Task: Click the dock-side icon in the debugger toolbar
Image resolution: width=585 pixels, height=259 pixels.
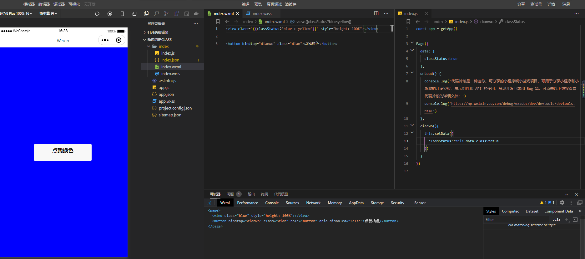Action: 580,203
